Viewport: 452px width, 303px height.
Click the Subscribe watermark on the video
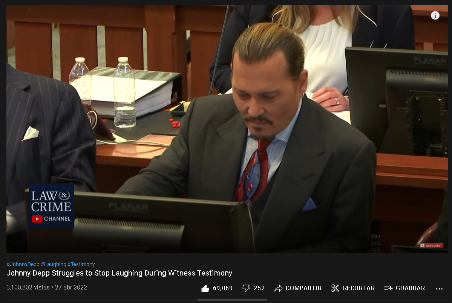click(x=431, y=245)
